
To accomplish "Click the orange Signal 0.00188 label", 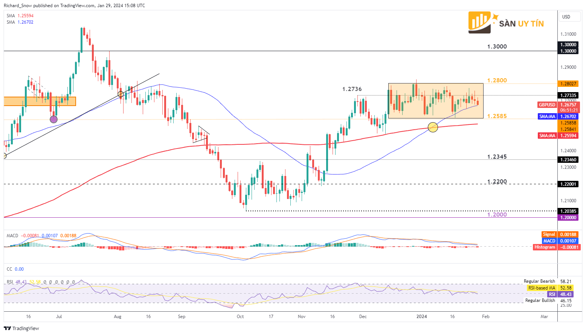I will click(x=560, y=234).
